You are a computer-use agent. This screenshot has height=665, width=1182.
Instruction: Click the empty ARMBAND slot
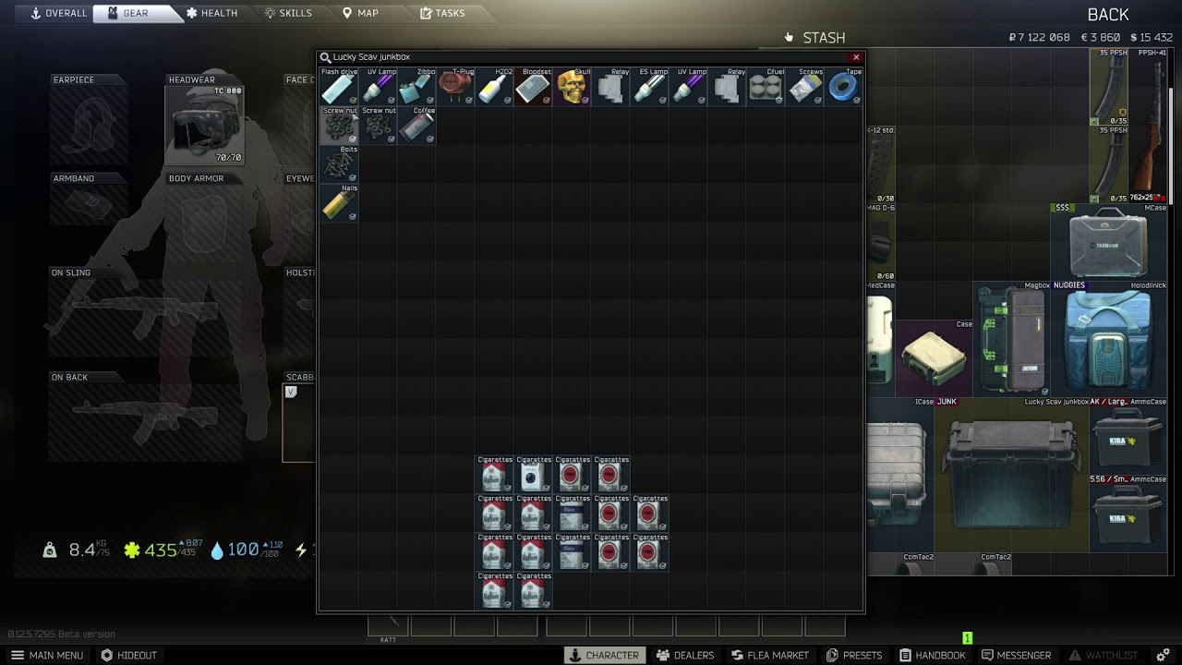coord(89,204)
